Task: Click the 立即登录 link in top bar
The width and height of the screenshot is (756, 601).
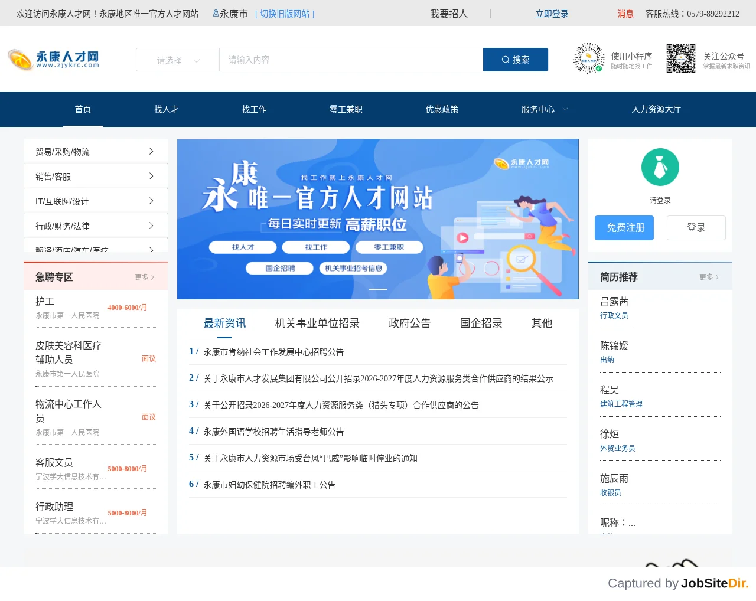Action: coord(552,14)
